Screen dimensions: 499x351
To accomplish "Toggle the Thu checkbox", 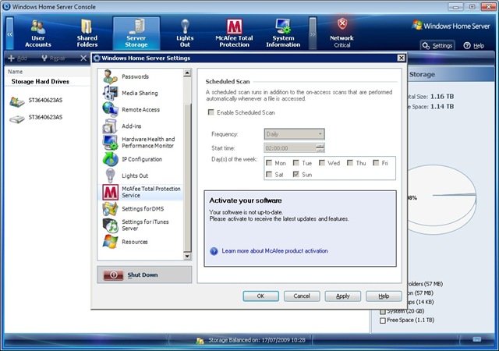I will 350,163.
